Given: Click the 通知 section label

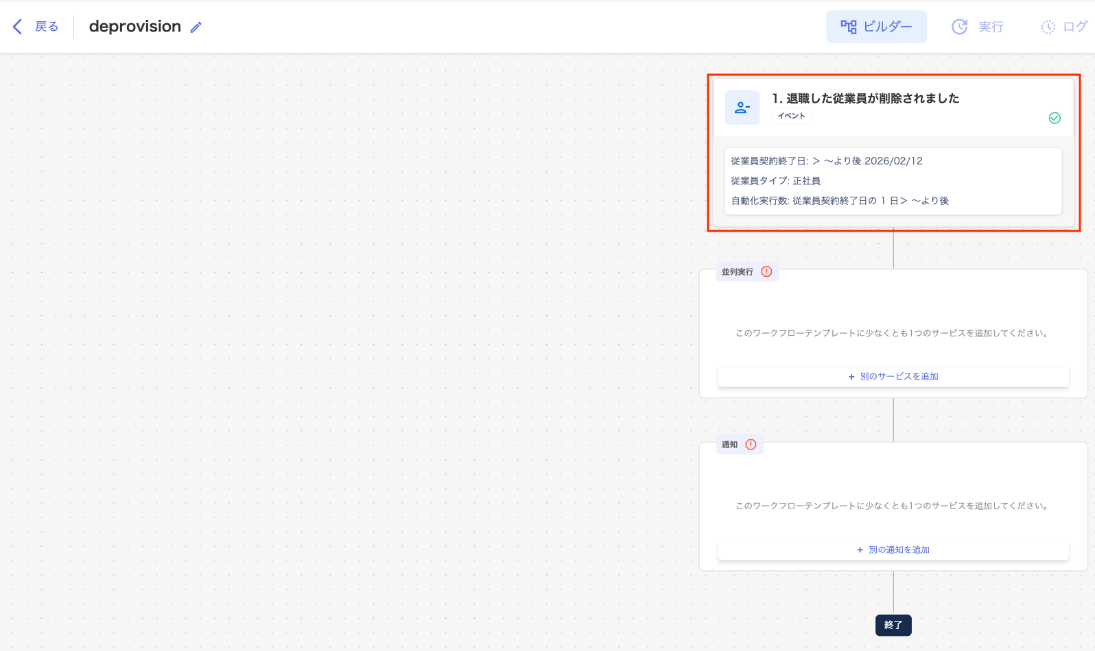Looking at the screenshot, I should pos(729,445).
